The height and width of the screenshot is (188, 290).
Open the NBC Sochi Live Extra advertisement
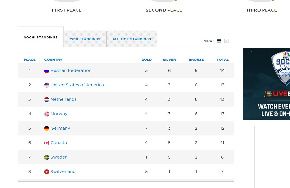click(x=266, y=84)
